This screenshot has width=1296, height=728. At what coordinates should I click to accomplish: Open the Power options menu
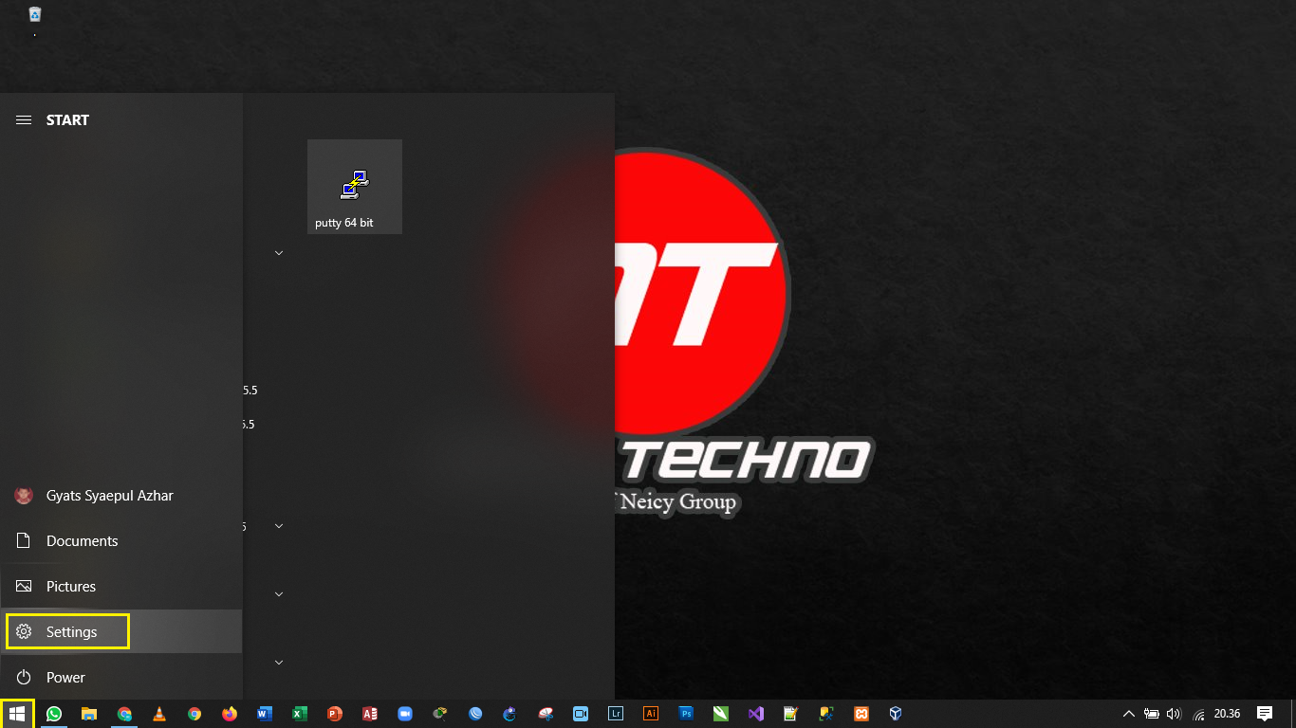[121, 677]
